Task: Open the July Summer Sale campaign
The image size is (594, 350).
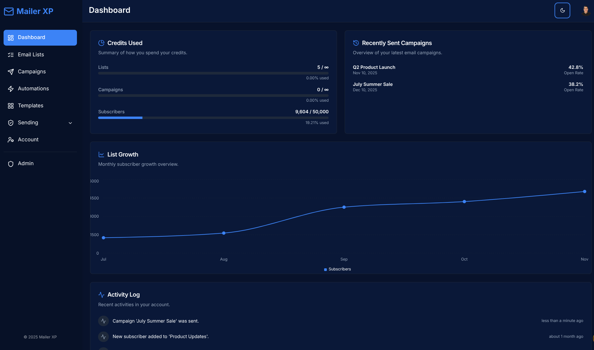Action: pos(372,84)
